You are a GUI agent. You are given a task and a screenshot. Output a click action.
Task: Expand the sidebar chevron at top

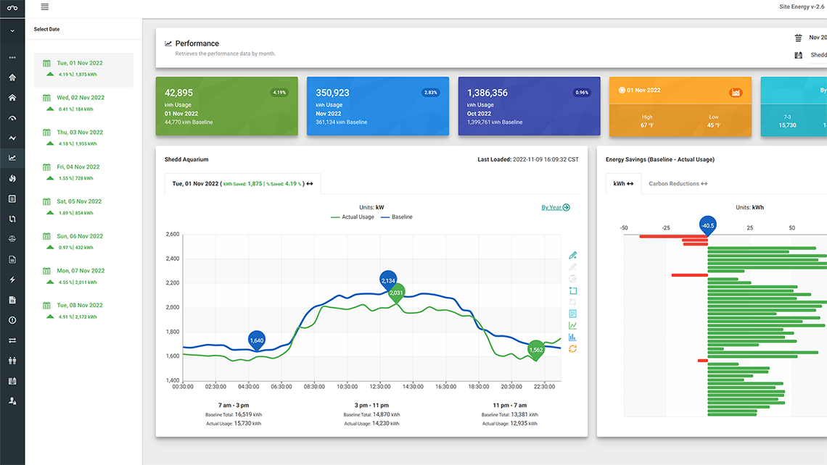click(x=12, y=31)
